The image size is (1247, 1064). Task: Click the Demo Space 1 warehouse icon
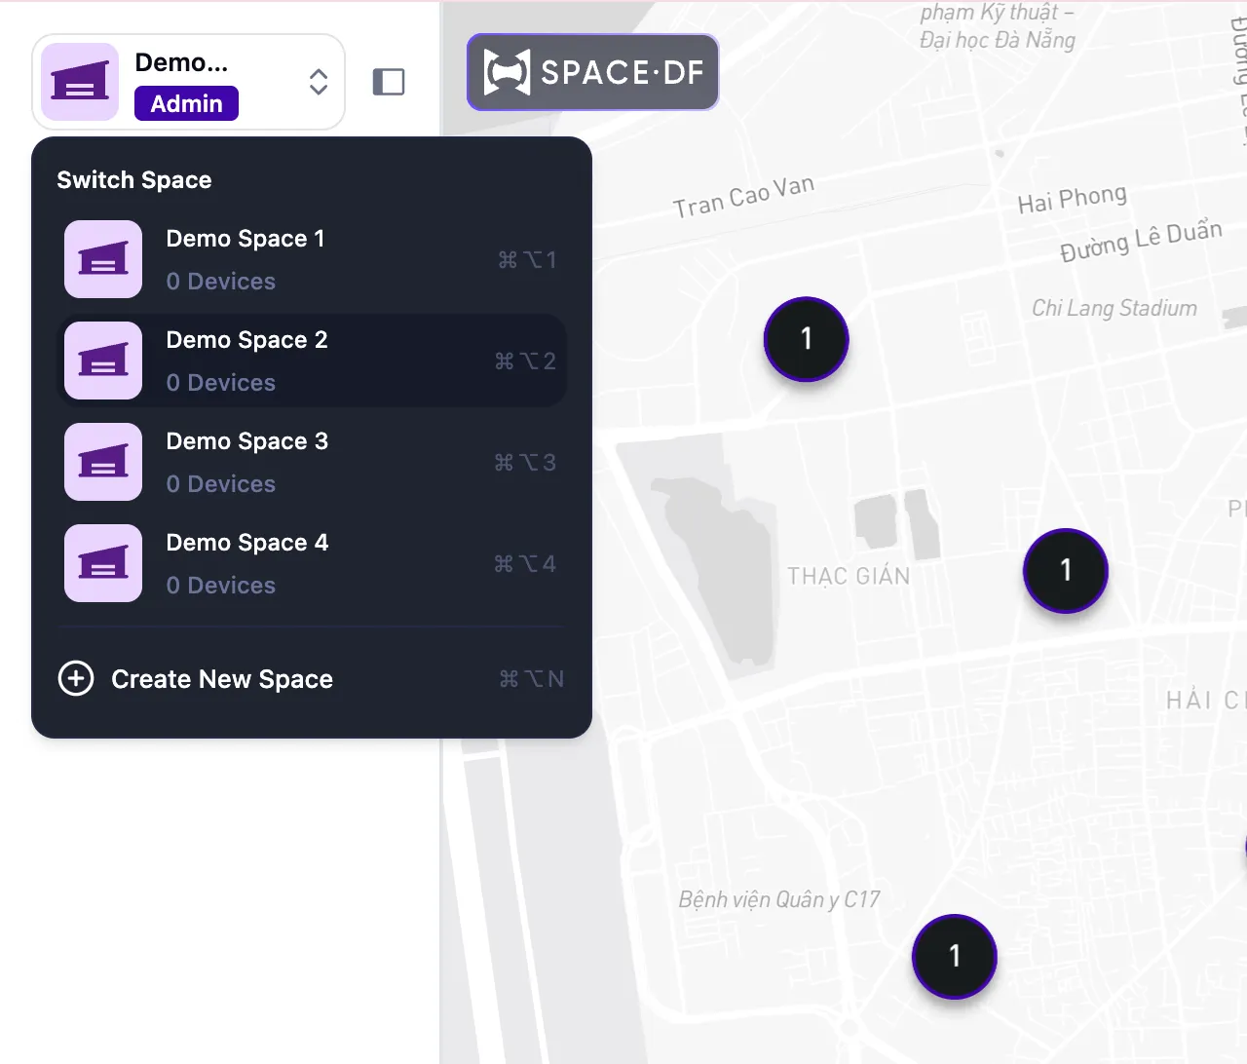103,259
